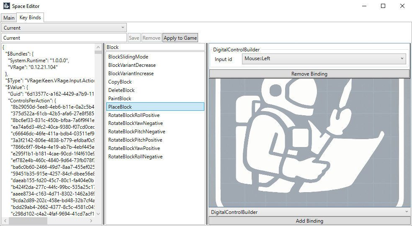Click the 7866c6f7 GUID entry line
The image size is (412, 226).
pos(53,147)
